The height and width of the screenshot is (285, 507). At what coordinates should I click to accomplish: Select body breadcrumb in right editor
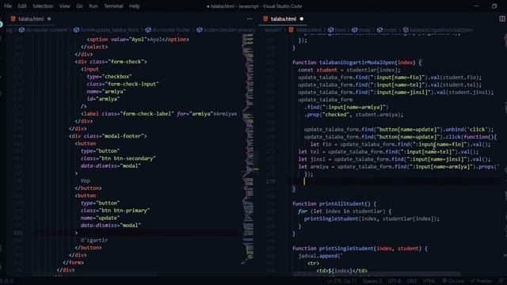[364, 30]
